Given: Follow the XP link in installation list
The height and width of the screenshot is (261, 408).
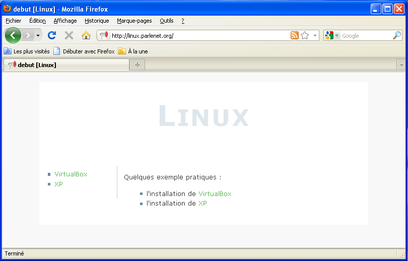Looking at the screenshot, I should pos(202,204).
